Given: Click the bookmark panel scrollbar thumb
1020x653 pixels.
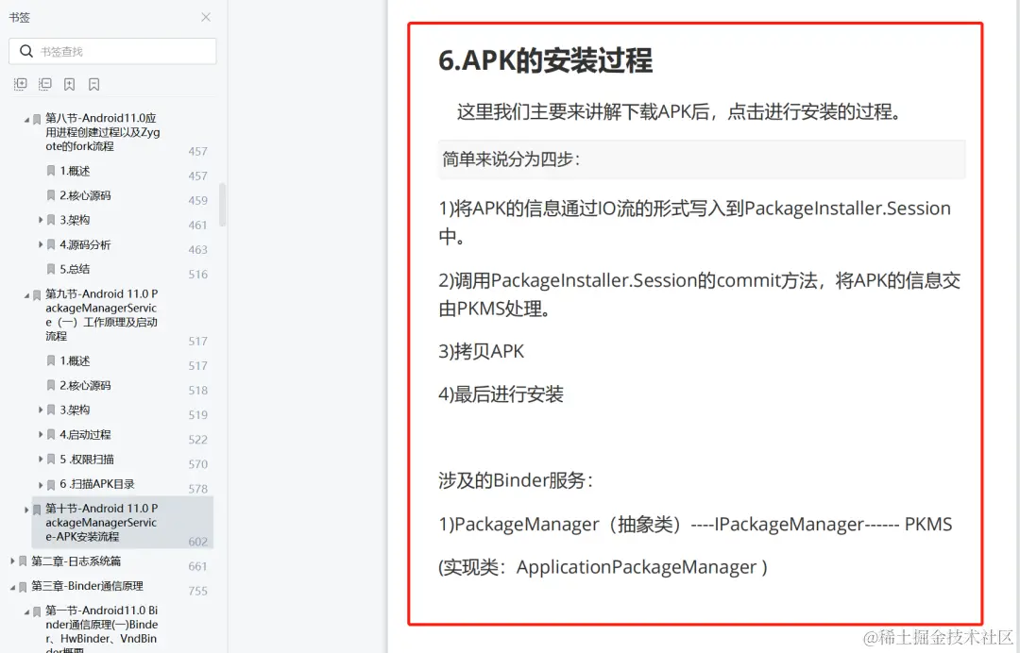Looking at the screenshot, I should click(x=223, y=205).
